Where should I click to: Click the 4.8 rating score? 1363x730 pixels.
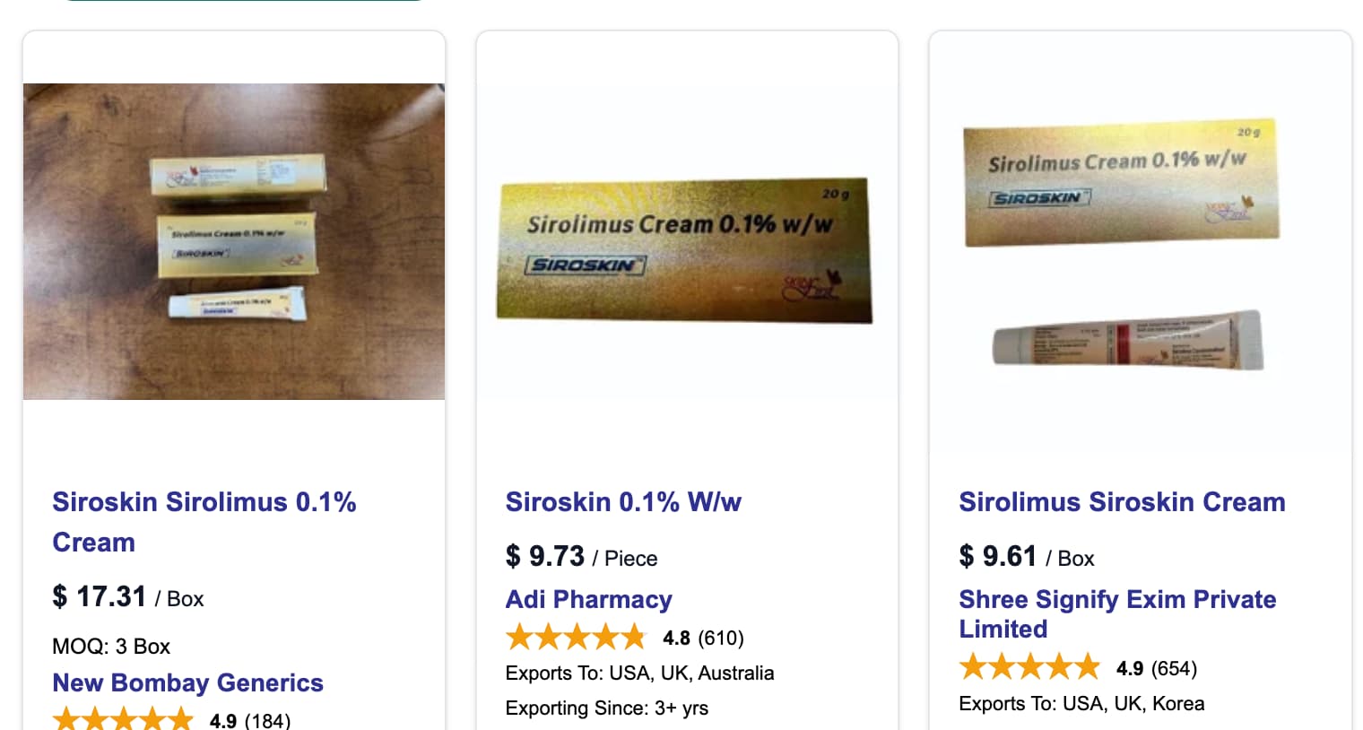tap(676, 639)
